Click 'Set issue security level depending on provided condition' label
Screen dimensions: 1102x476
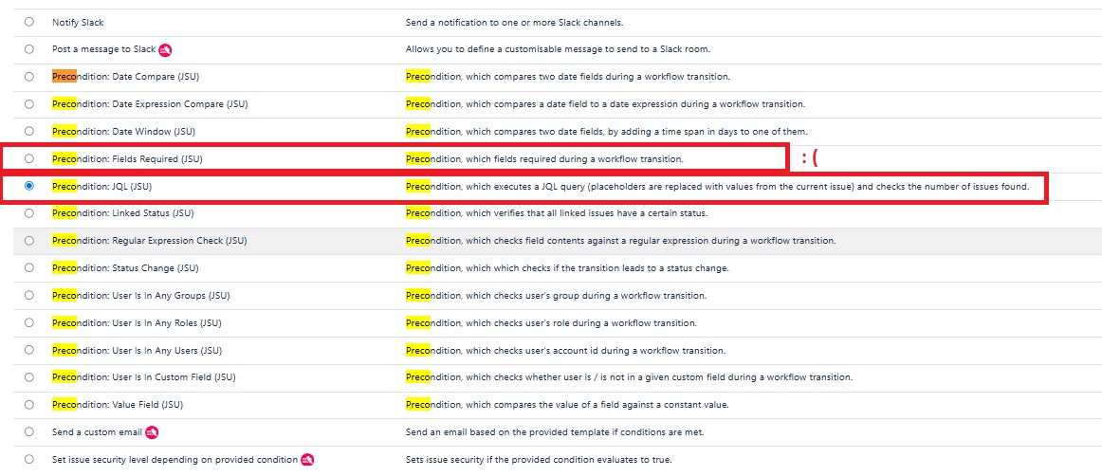[175, 460]
